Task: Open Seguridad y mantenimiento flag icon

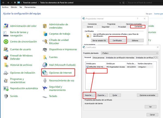Action: pos(45,88)
